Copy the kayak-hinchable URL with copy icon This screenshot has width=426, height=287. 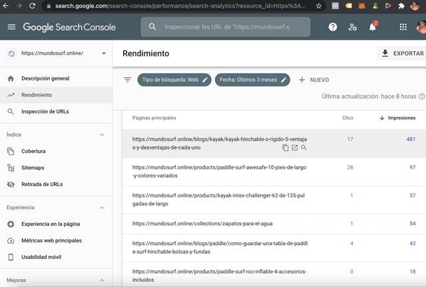[x=286, y=147]
